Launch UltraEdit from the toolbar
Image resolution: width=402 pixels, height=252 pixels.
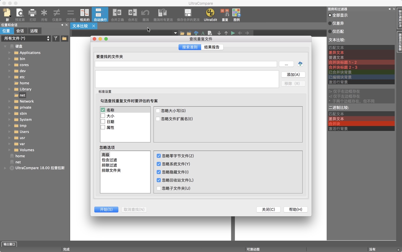click(210, 14)
